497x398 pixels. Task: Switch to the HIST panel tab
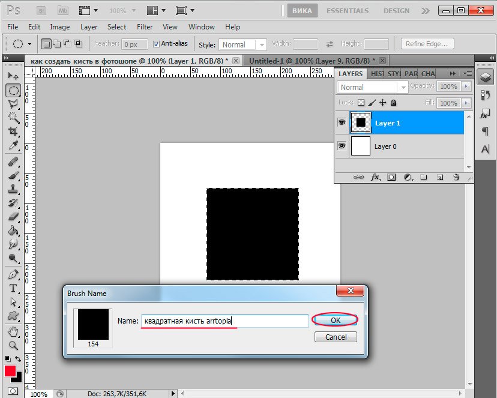(377, 74)
